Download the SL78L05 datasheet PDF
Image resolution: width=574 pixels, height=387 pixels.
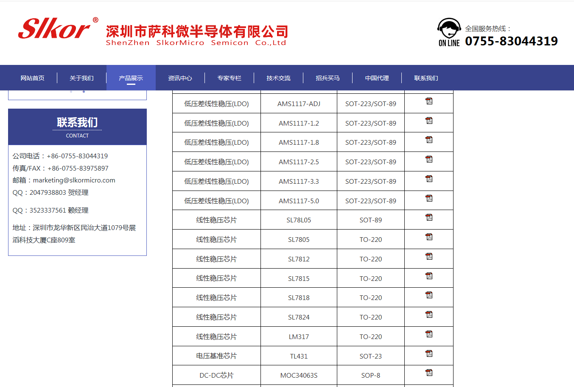(x=429, y=217)
